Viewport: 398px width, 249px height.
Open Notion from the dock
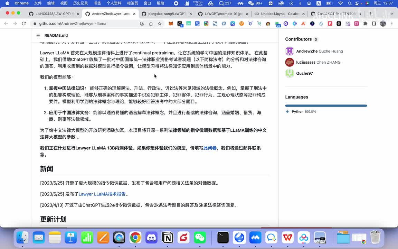168,238
